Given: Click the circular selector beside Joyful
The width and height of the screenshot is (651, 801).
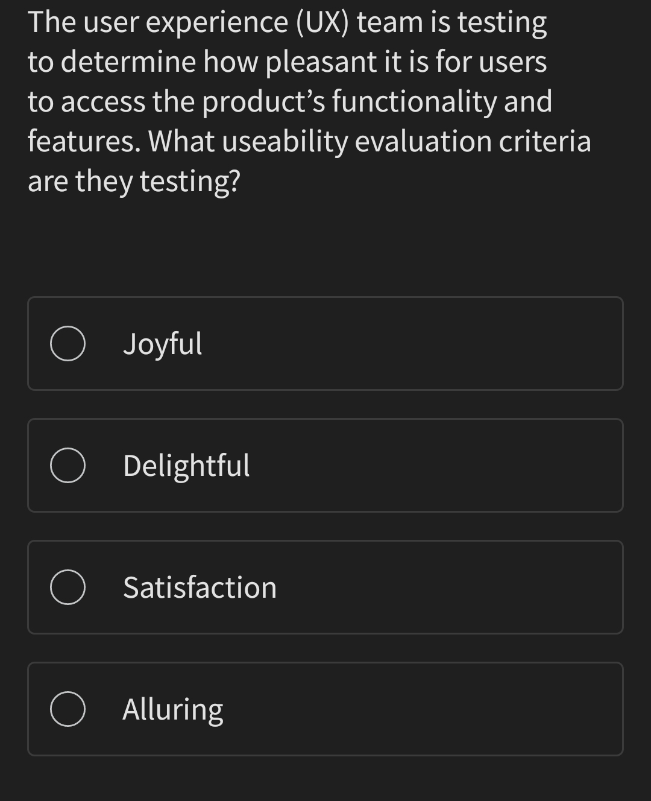Looking at the screenshot, I should pos(68,344).
